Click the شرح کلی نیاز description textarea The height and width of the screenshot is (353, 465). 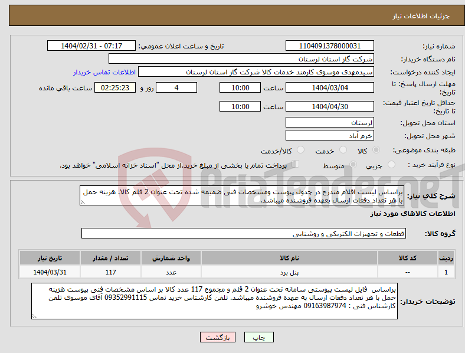point(242,195)
